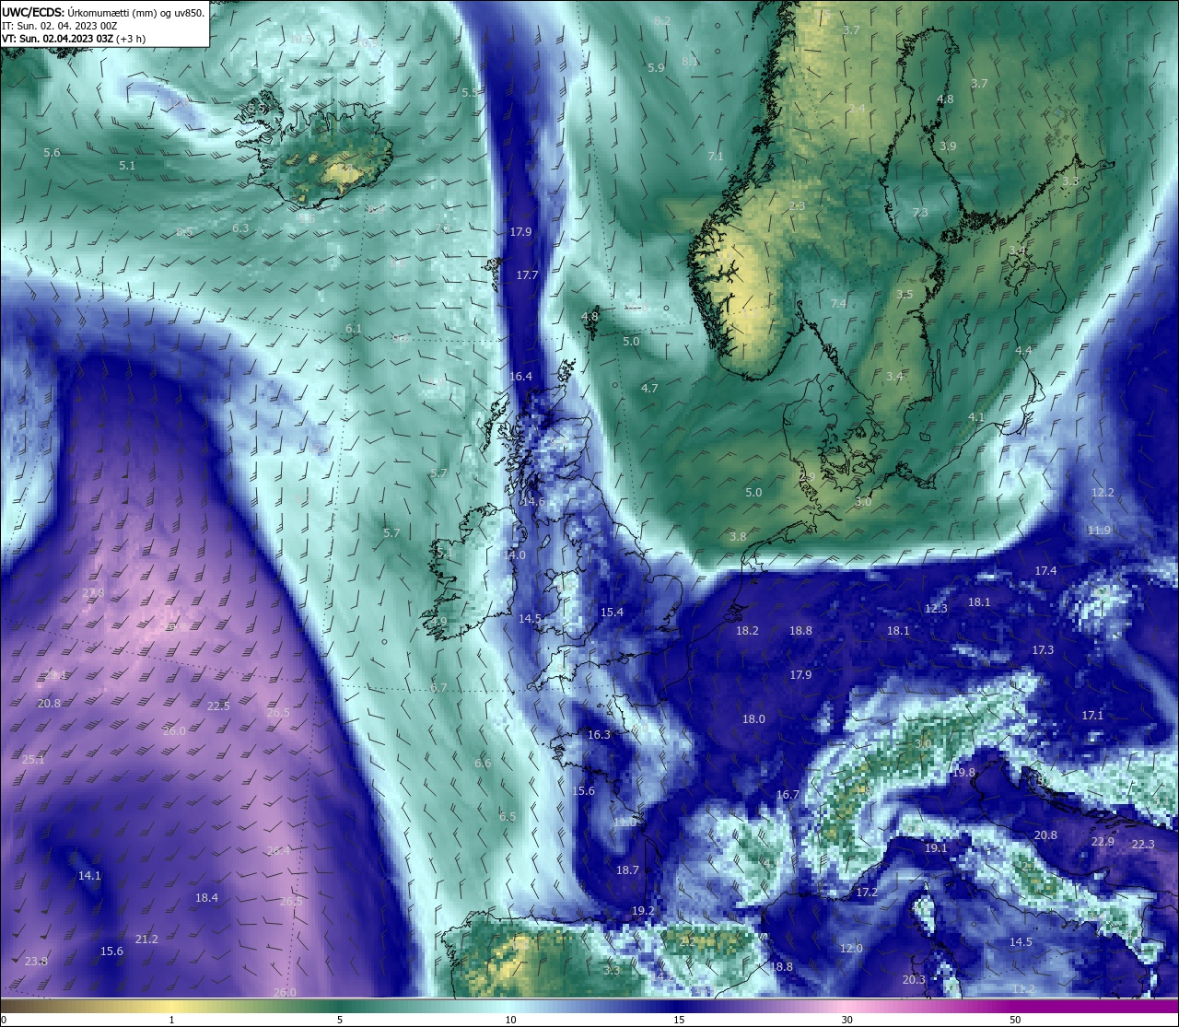
Task: Click the 17.4 value on the map
Action: tap(1045, 570)
